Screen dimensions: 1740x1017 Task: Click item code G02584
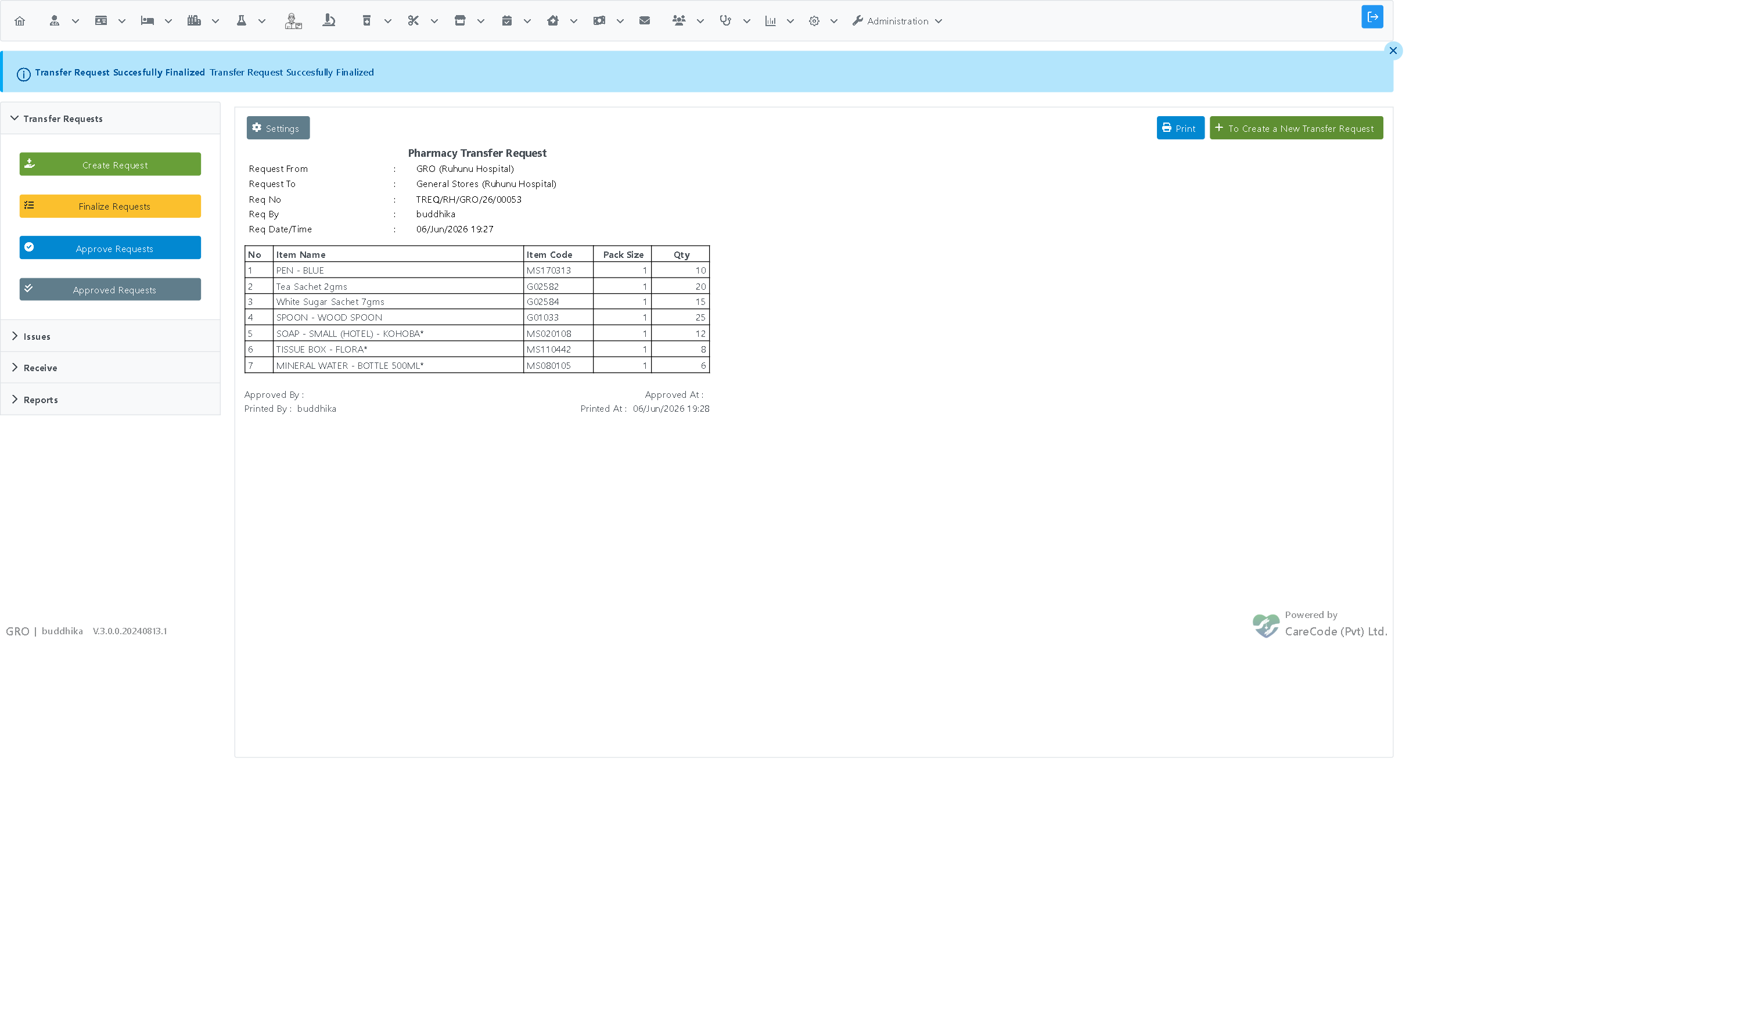tap(542, 301)
